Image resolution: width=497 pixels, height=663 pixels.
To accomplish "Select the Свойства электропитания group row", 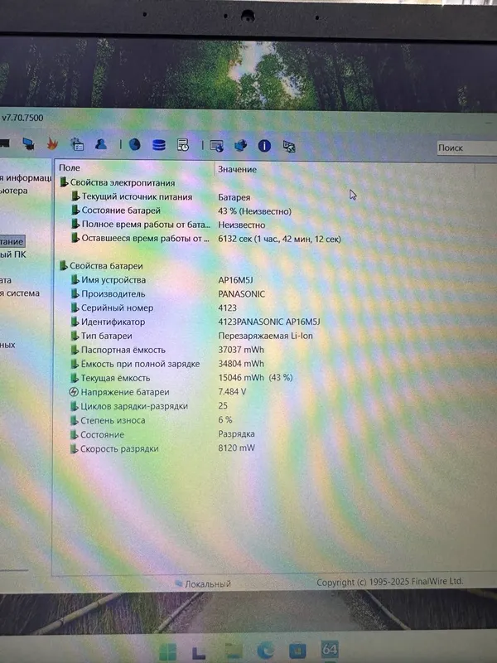I will (122, 182).
